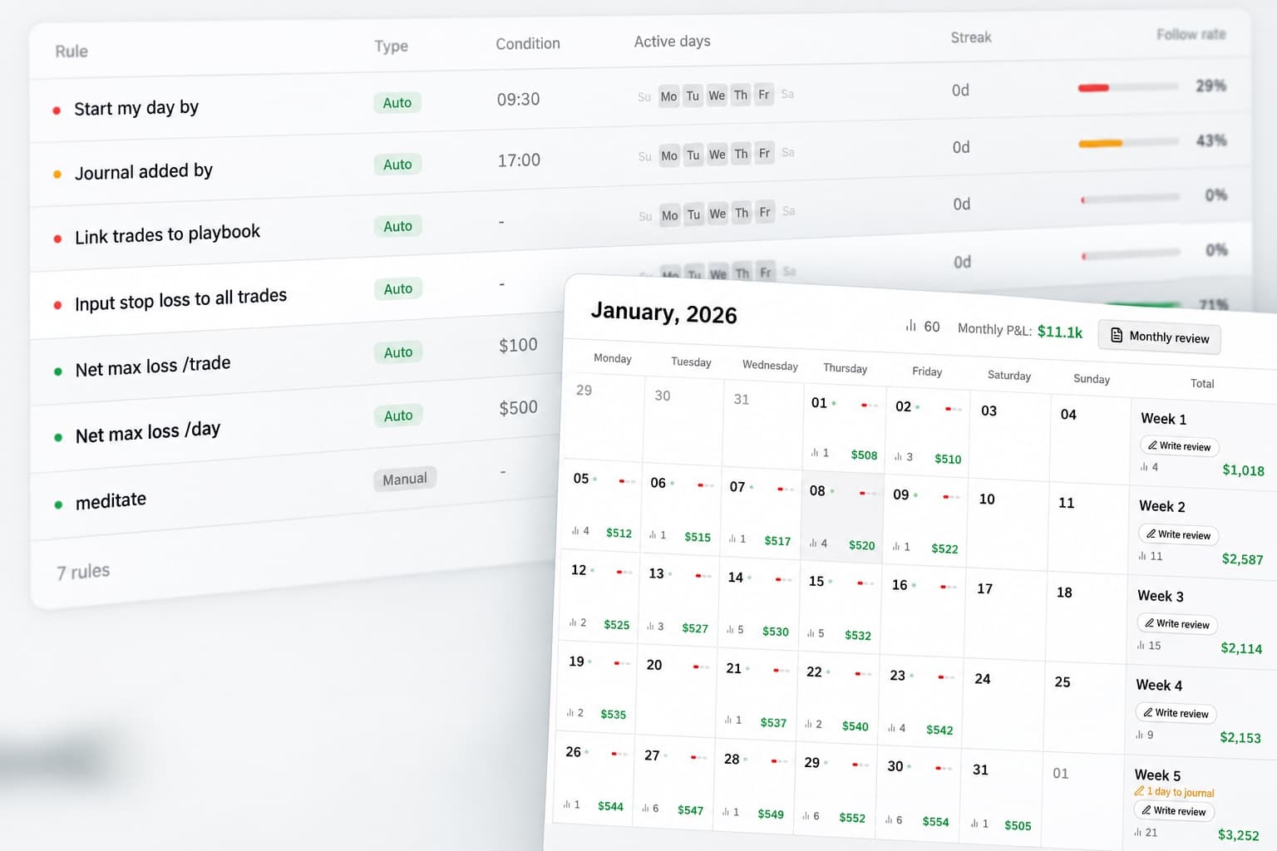
Task: Click the $500 condition for Net max loss /day
Action: click(x=518, y=407)
